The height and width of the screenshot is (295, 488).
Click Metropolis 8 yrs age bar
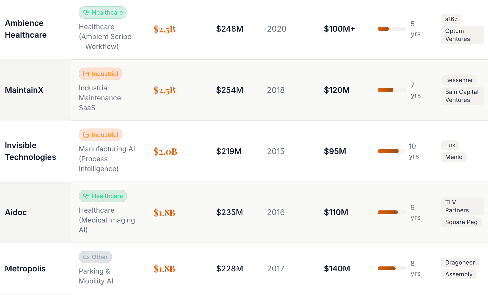392,268
